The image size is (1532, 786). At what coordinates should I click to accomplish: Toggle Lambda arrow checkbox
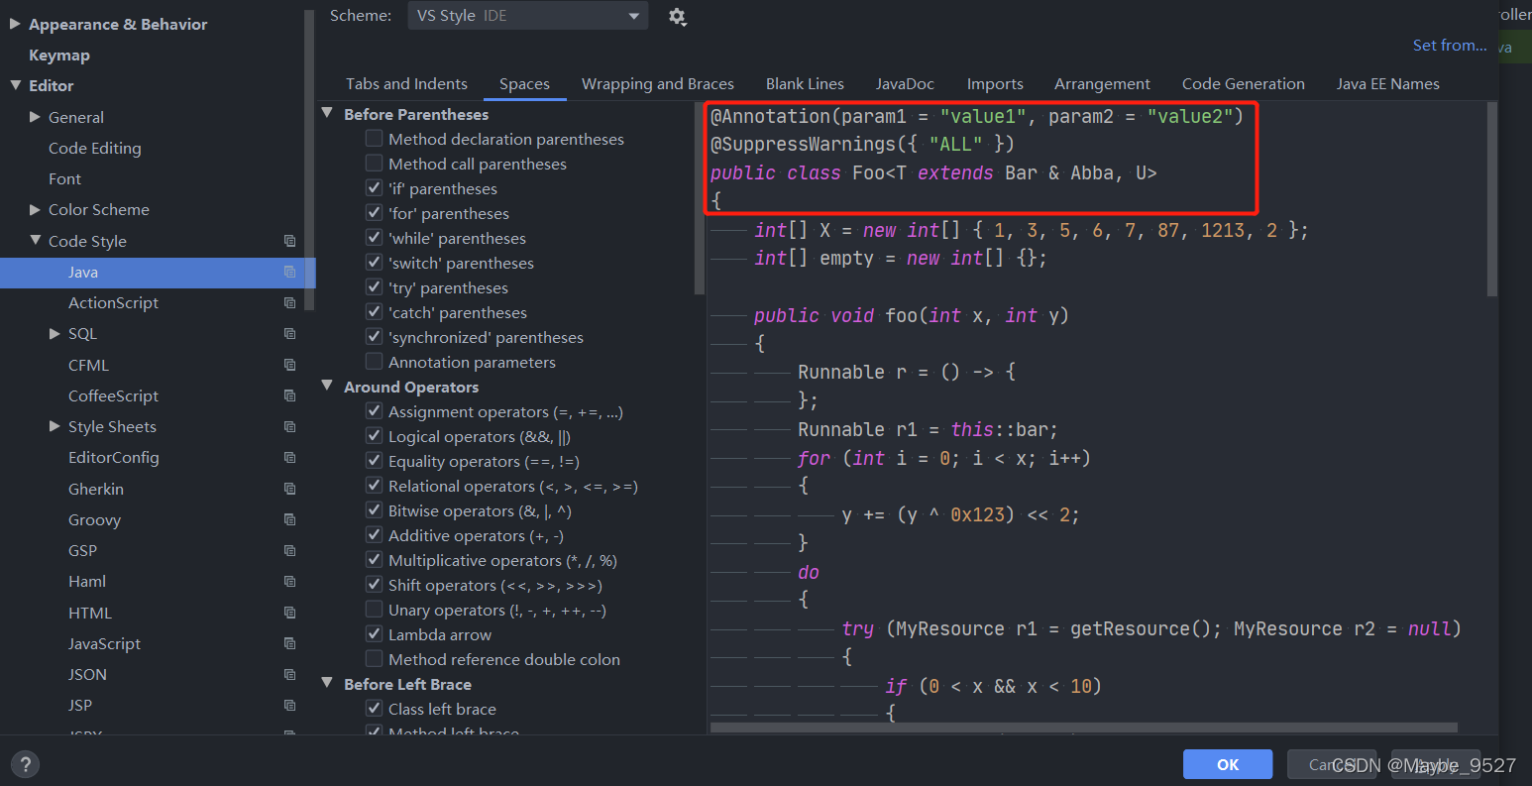(x=374, y=634)
